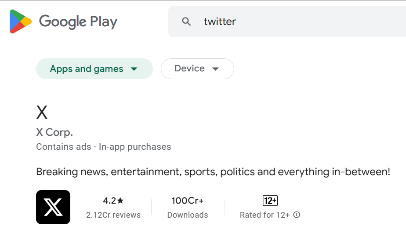Click the 4.2 star rating
Screen dimensions: 406x233
coord(113,201)
